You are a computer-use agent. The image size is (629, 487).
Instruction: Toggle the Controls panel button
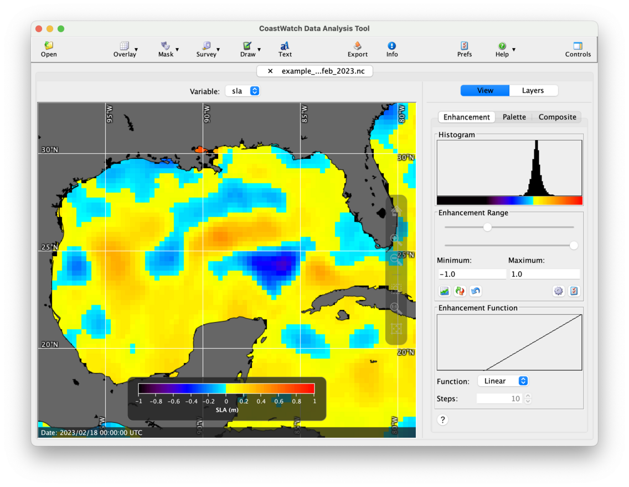pos(578,46)
